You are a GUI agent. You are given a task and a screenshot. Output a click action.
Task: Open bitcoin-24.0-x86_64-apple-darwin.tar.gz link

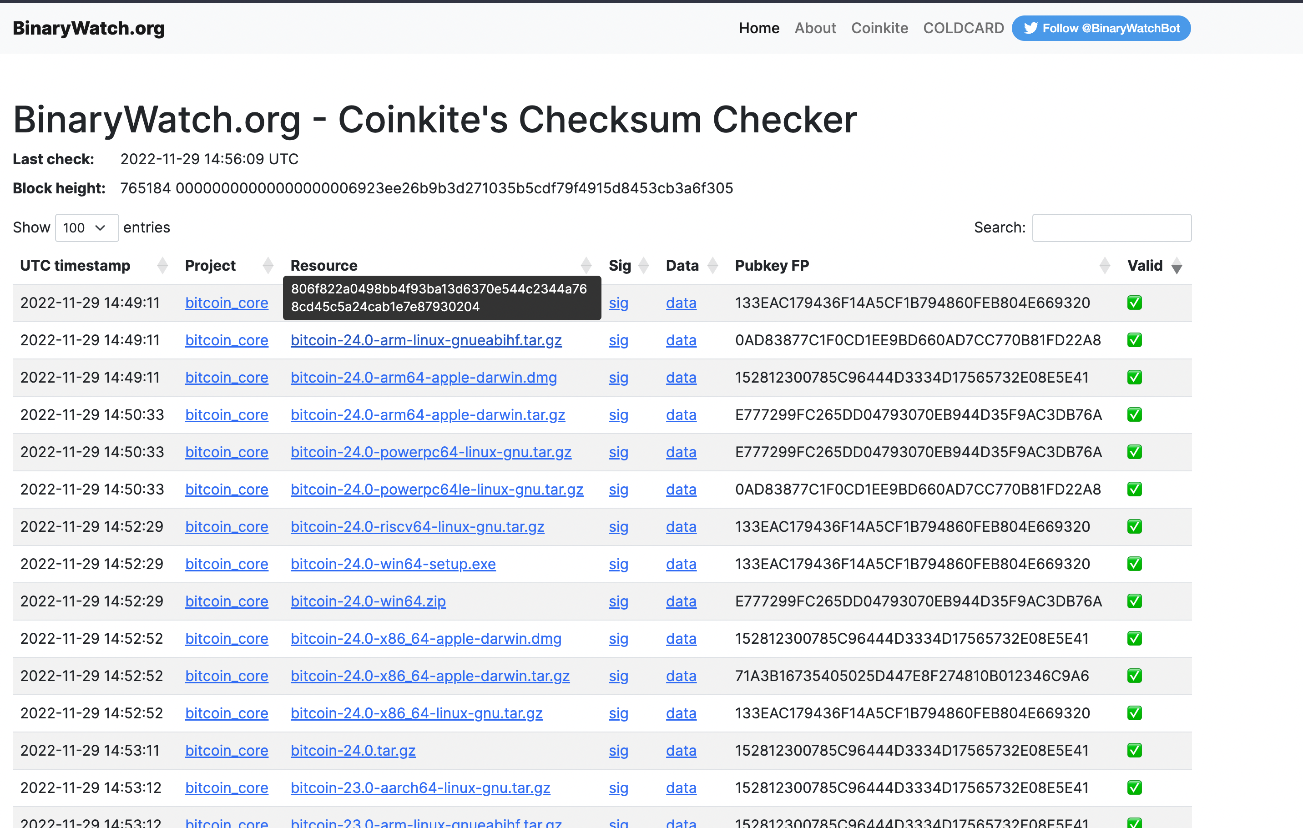click(430, 677)
